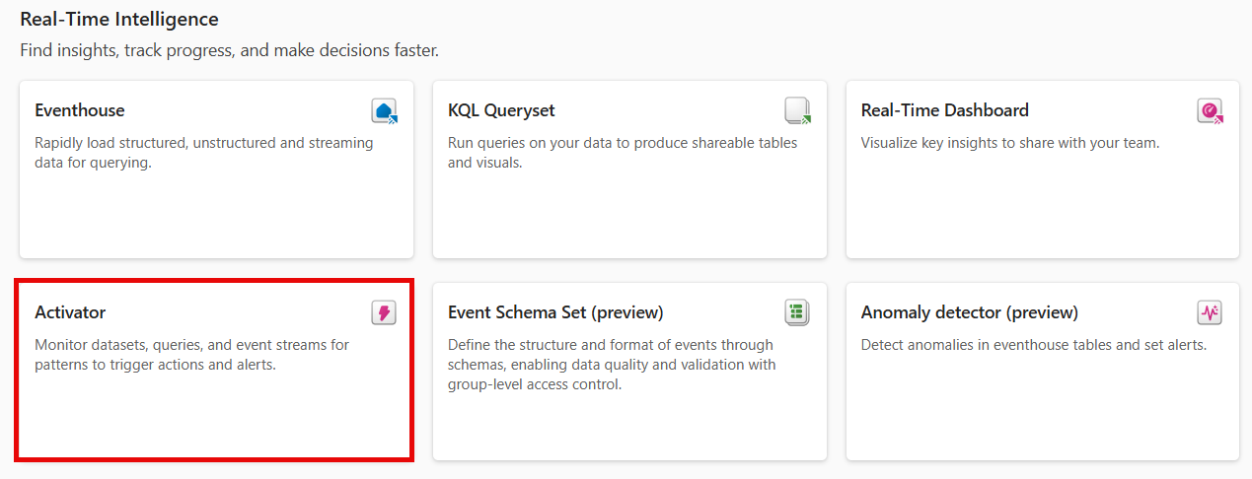Click the "Visualize key insights" dashboard description
This screenshot has width=1252, height=479.
point(1009,143)
